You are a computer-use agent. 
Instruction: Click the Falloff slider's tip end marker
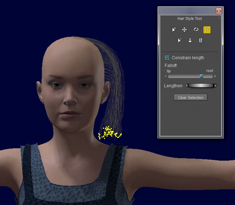click(x=166, y=76)
